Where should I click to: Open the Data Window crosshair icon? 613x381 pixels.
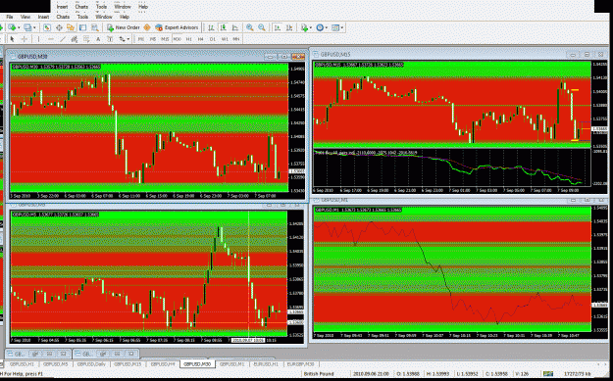(x=59, y=27)
